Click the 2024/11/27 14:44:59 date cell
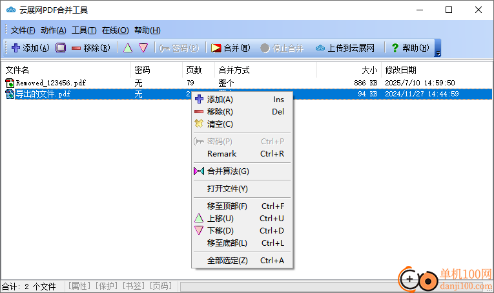 pos(422,94)
